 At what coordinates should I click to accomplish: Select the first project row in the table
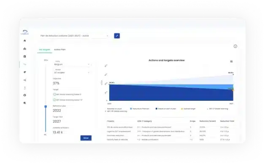[x=170, y=127]
